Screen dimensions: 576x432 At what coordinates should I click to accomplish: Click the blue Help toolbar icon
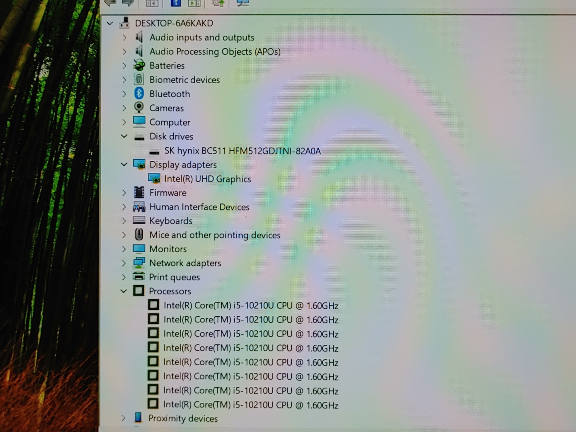pos(175,3)
